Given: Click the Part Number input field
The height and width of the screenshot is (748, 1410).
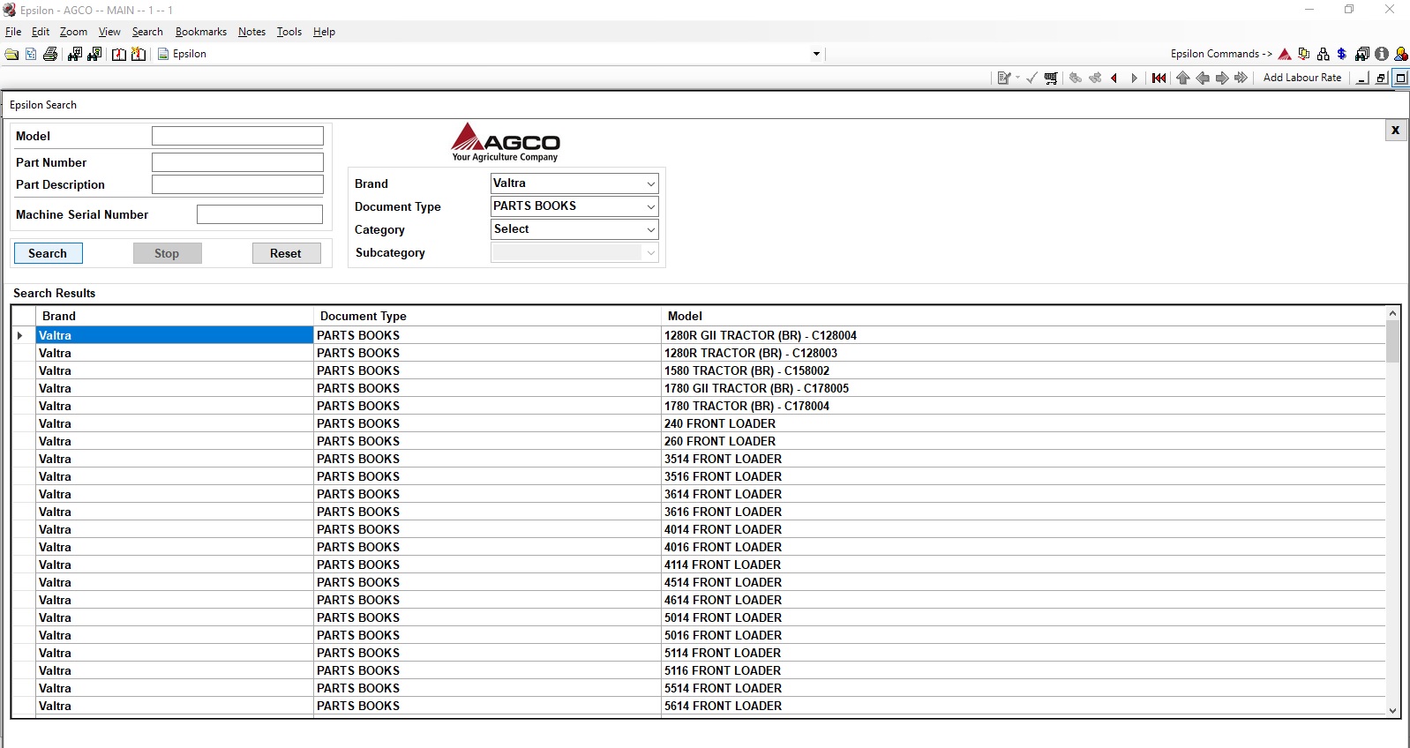Looking at the screenshot, I should point(237,162).
